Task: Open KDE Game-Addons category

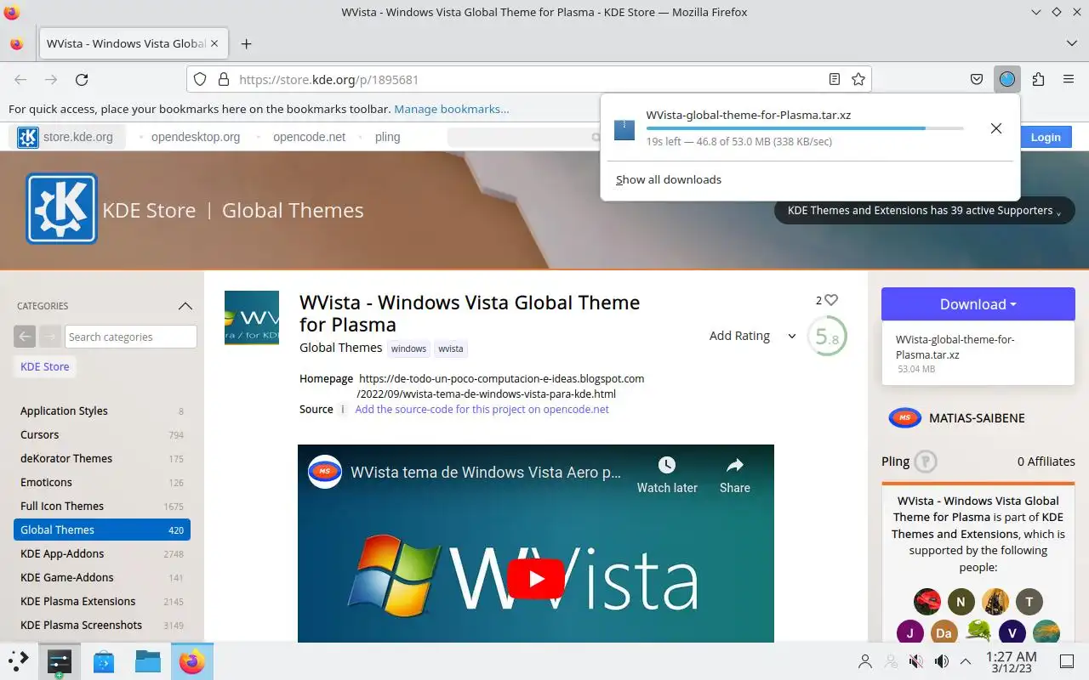Action: coord(102,577)
